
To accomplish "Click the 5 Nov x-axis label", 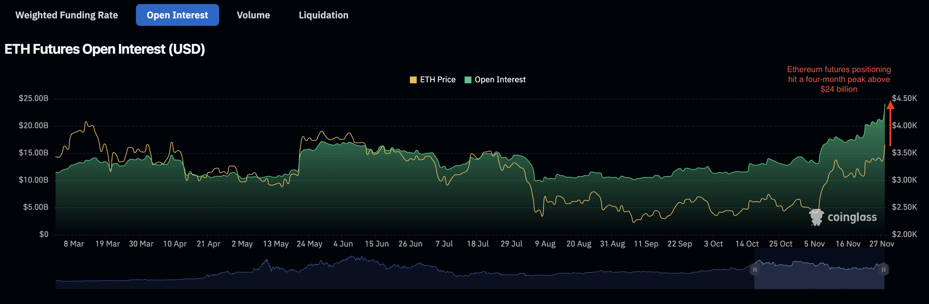I will 814,244.
